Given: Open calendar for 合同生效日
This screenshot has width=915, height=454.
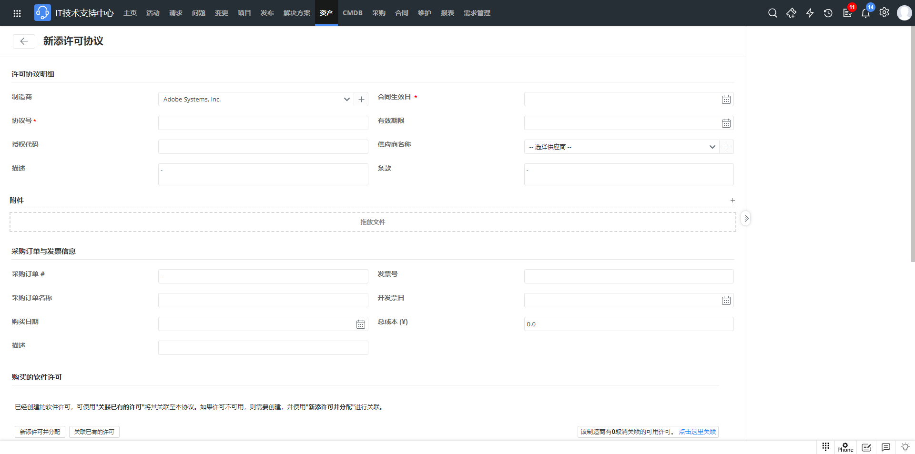Looking at the screenshot, I should pos(726,99).
